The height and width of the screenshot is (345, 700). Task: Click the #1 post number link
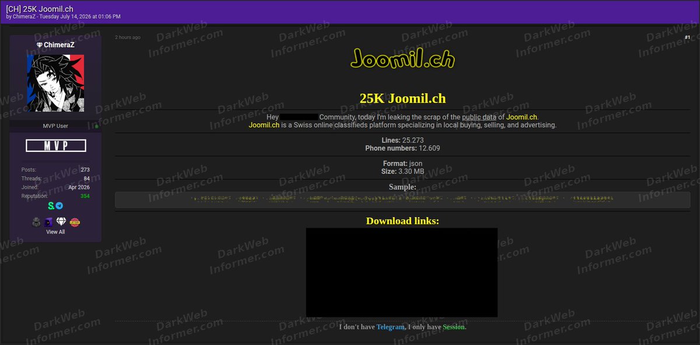point(687,37)
